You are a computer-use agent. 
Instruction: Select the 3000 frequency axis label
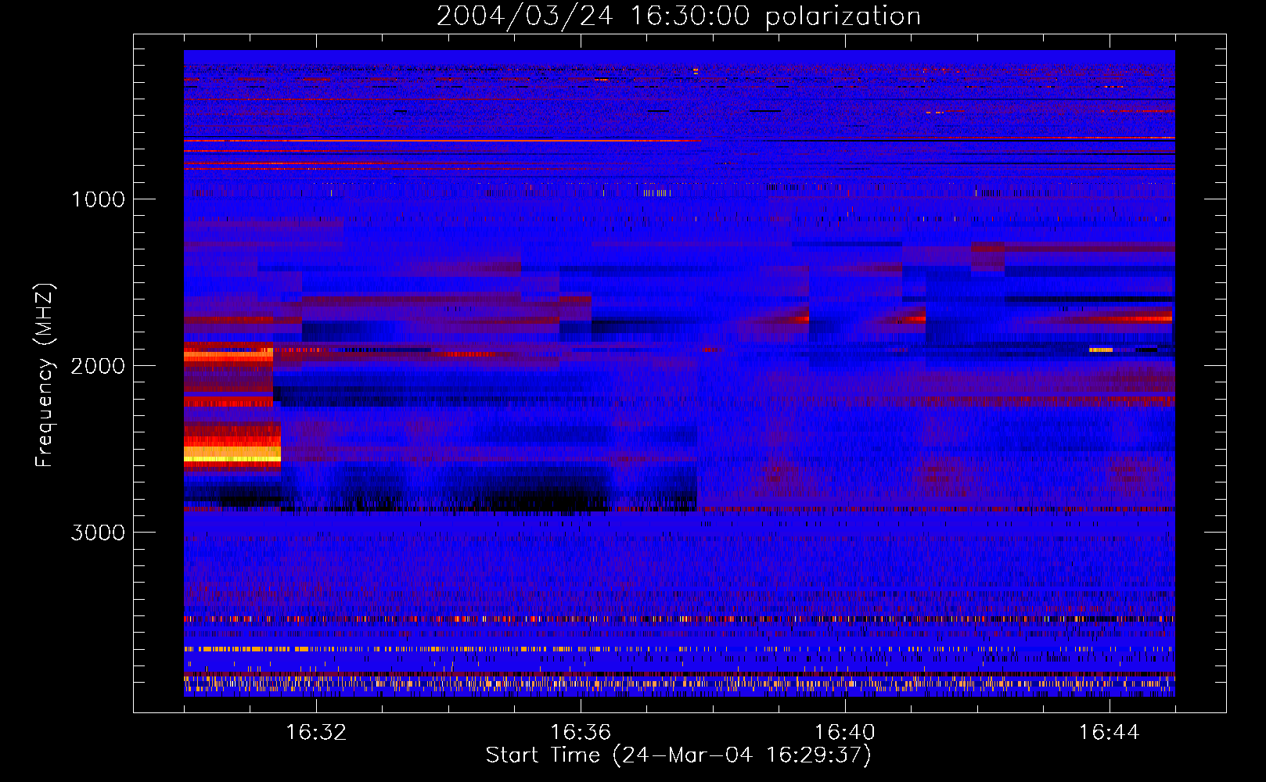pos(98,533)
